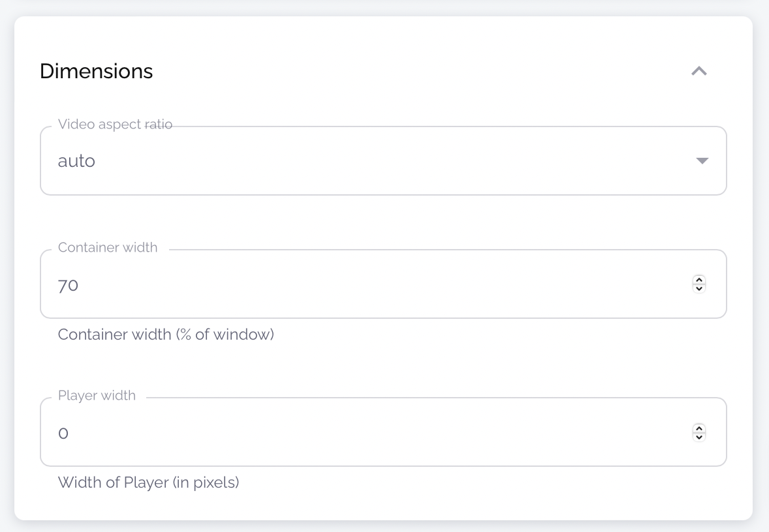The width and height of the screenshot is (769, 532).
Task: Decrease Player width with down arrow
Action: tap(699, 437)
